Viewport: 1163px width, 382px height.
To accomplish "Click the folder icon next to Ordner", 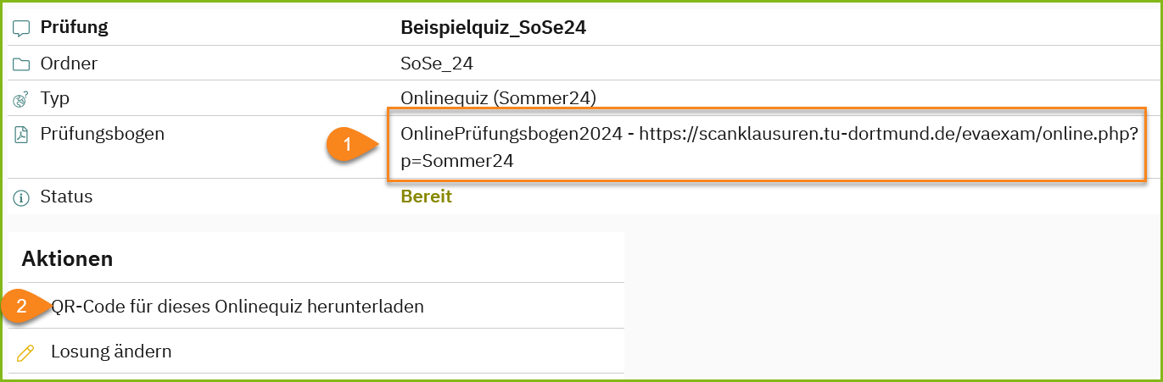I will click(x=21, y=64).
